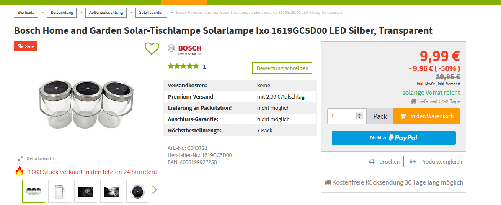Open Beleuchtung breadcrumb category
This screenshot has width=501, height=205.
pyautogui.click(x=62, y=13)
